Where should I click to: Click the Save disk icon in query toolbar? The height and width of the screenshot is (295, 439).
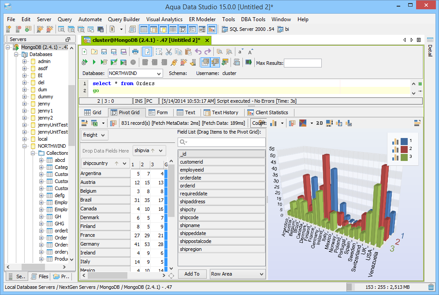[x=104, y=52]
